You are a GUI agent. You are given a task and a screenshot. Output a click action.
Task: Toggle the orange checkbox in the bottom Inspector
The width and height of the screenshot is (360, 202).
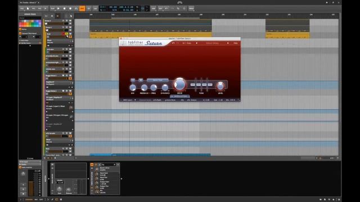point(20,167)
